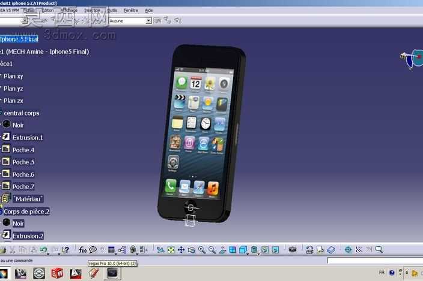Viewport: 423px width, 281px height.
Task: Open the Affichage menu
Action: [x=68, y=10]
